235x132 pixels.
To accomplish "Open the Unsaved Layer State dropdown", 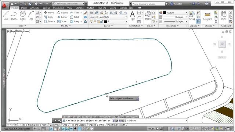I will click(x=108, y=17).
